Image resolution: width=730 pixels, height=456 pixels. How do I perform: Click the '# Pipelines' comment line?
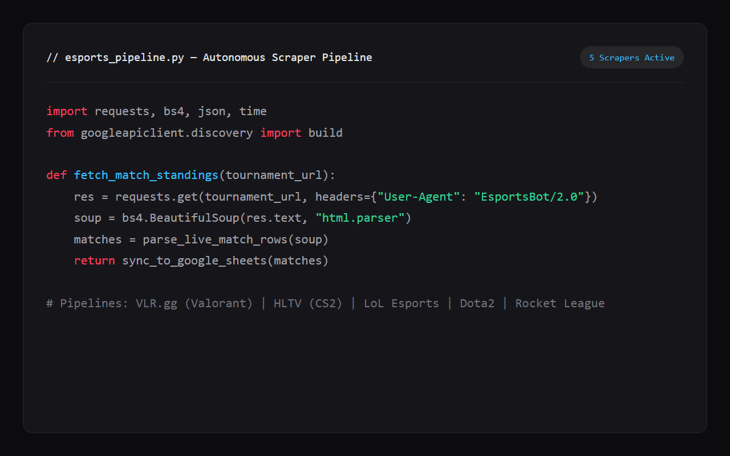tap(326, 303)
